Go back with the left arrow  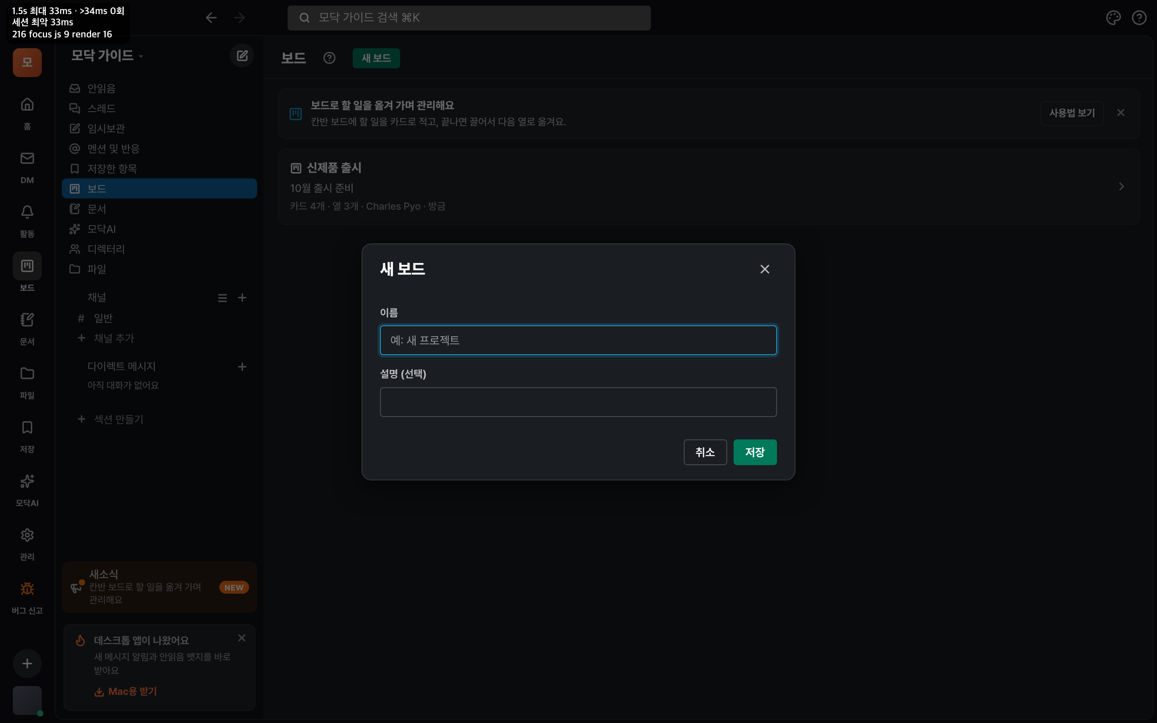(211, 18)
